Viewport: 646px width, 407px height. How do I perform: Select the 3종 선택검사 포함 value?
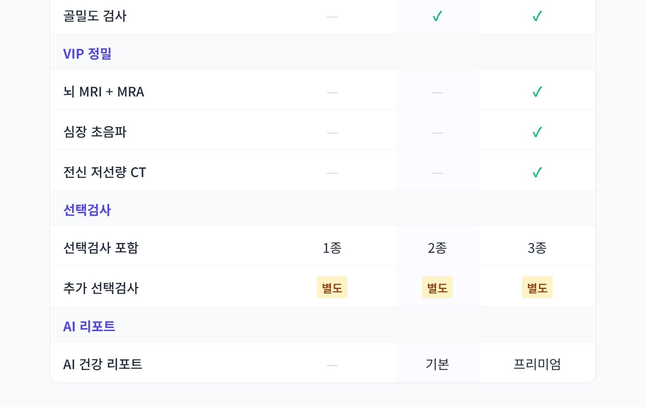coord(537,248)
